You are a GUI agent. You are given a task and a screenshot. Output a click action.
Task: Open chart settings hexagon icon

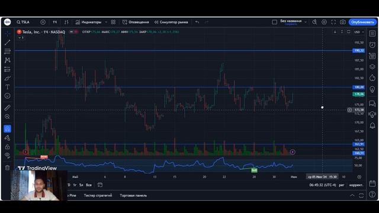[324, 22]
